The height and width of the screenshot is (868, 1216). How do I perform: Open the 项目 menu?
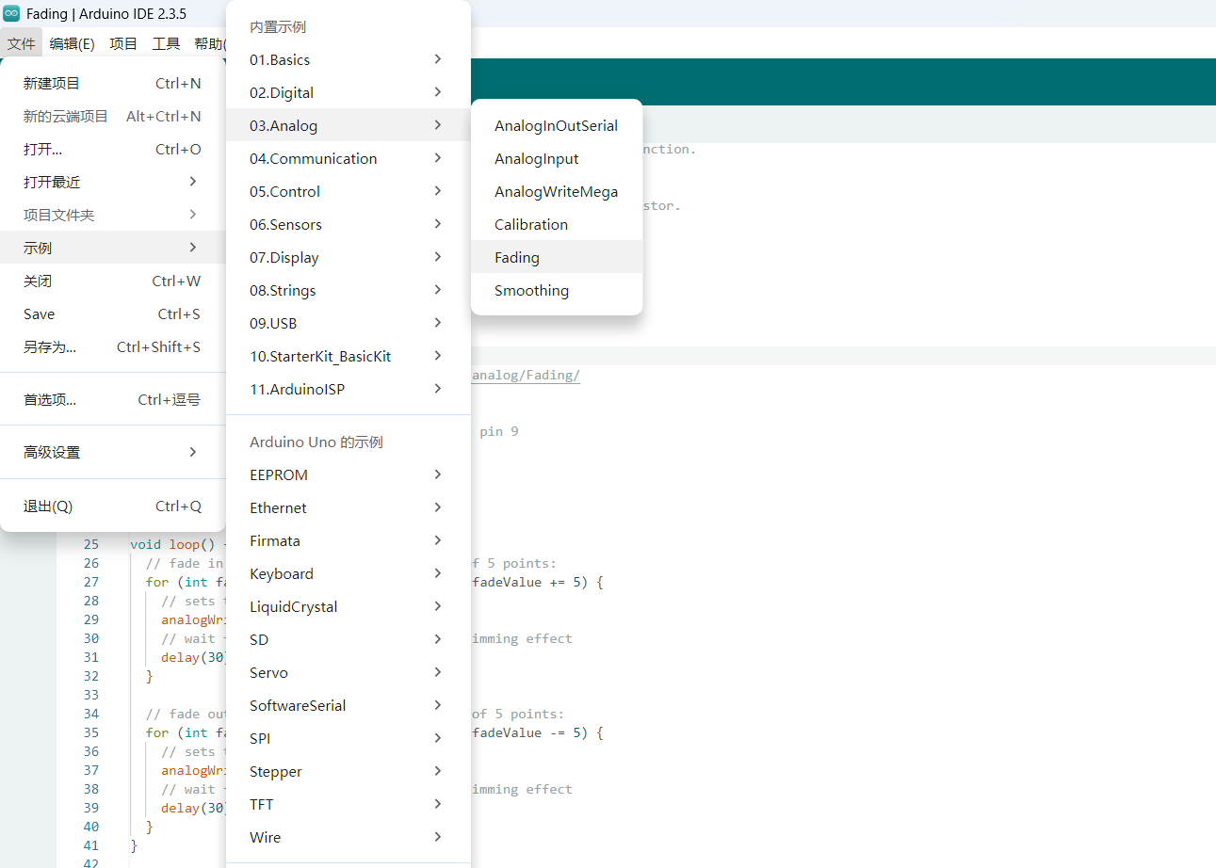click(x=123, y=43)
